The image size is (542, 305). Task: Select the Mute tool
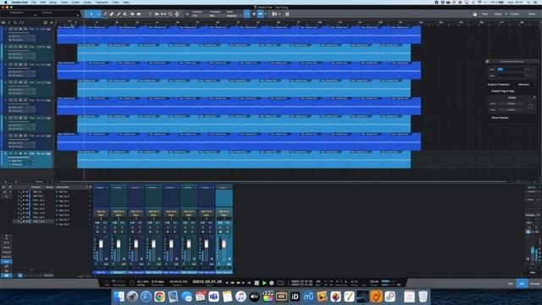(x=125, y=14)
